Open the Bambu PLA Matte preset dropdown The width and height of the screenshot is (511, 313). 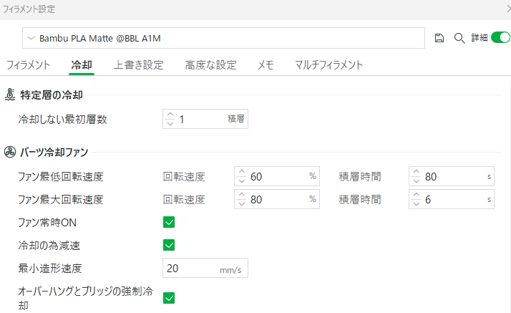pos(223,38)
